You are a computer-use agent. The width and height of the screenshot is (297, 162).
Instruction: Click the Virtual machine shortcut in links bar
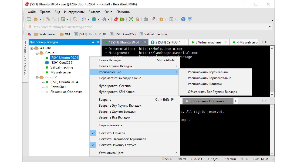[153, 34]
